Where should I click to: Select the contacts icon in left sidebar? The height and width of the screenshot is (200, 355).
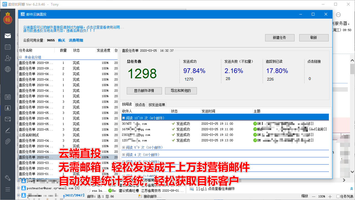[8, 58]
